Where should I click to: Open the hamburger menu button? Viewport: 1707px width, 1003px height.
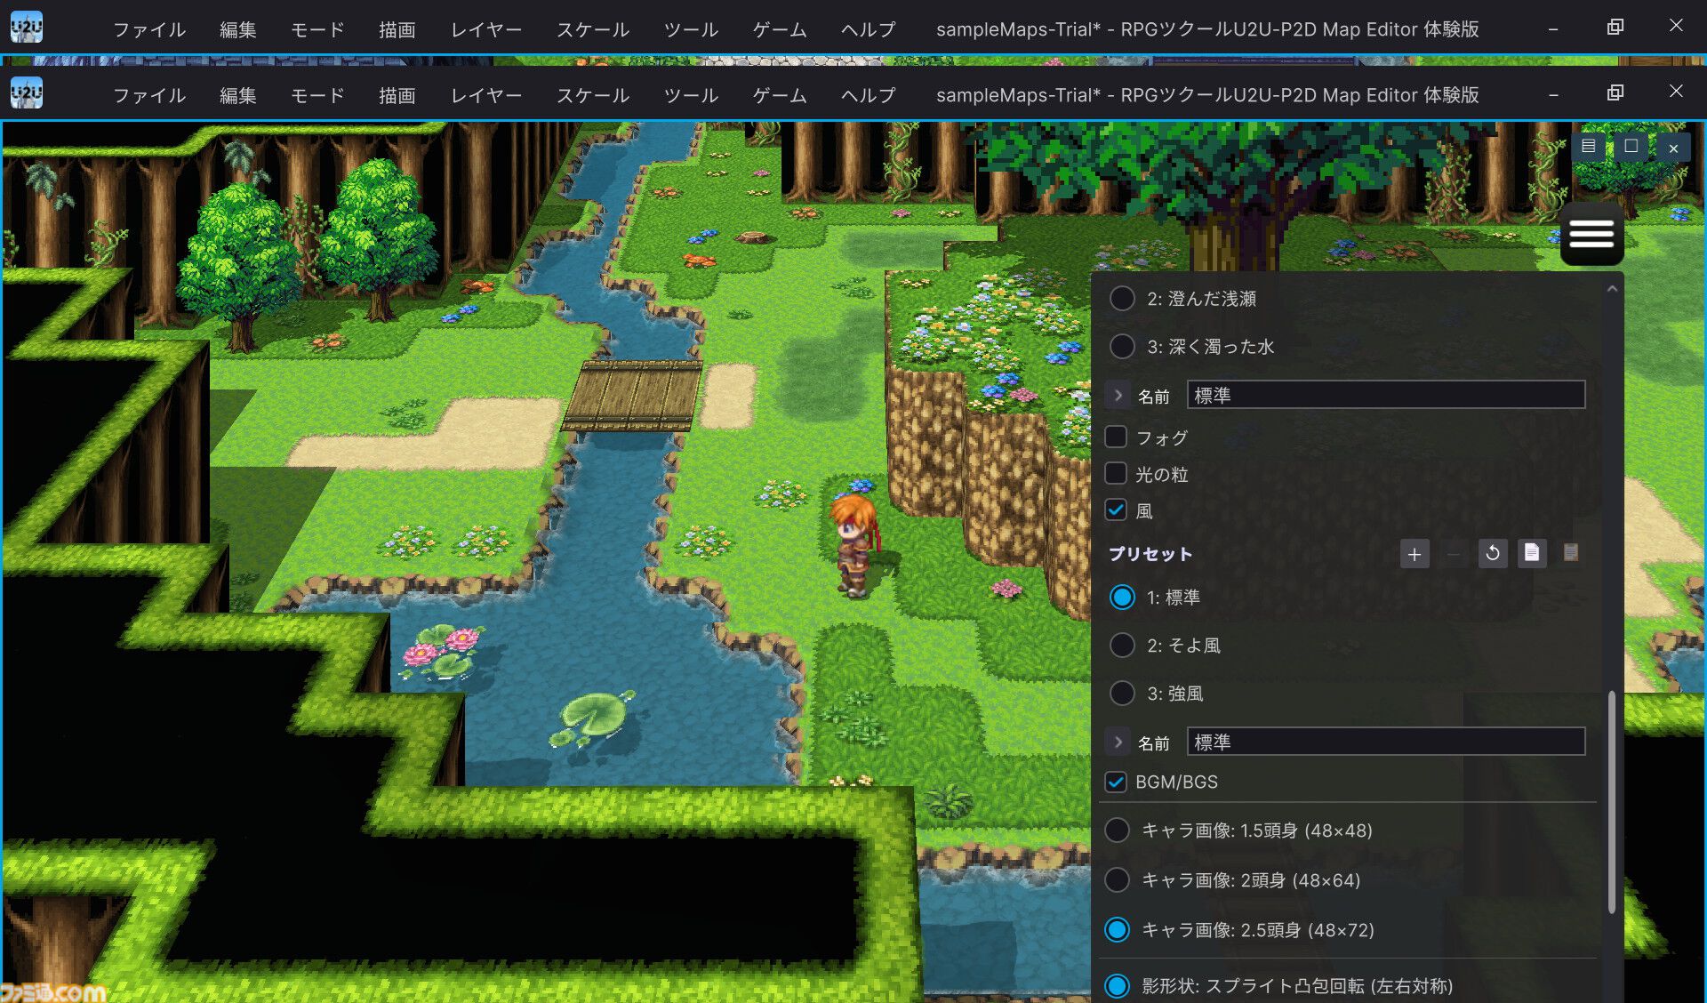point(1591,234)
